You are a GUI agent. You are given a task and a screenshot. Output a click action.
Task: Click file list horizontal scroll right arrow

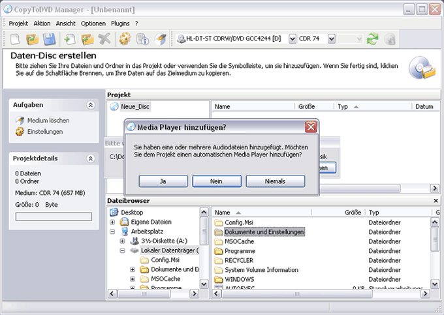click(425, 294)
